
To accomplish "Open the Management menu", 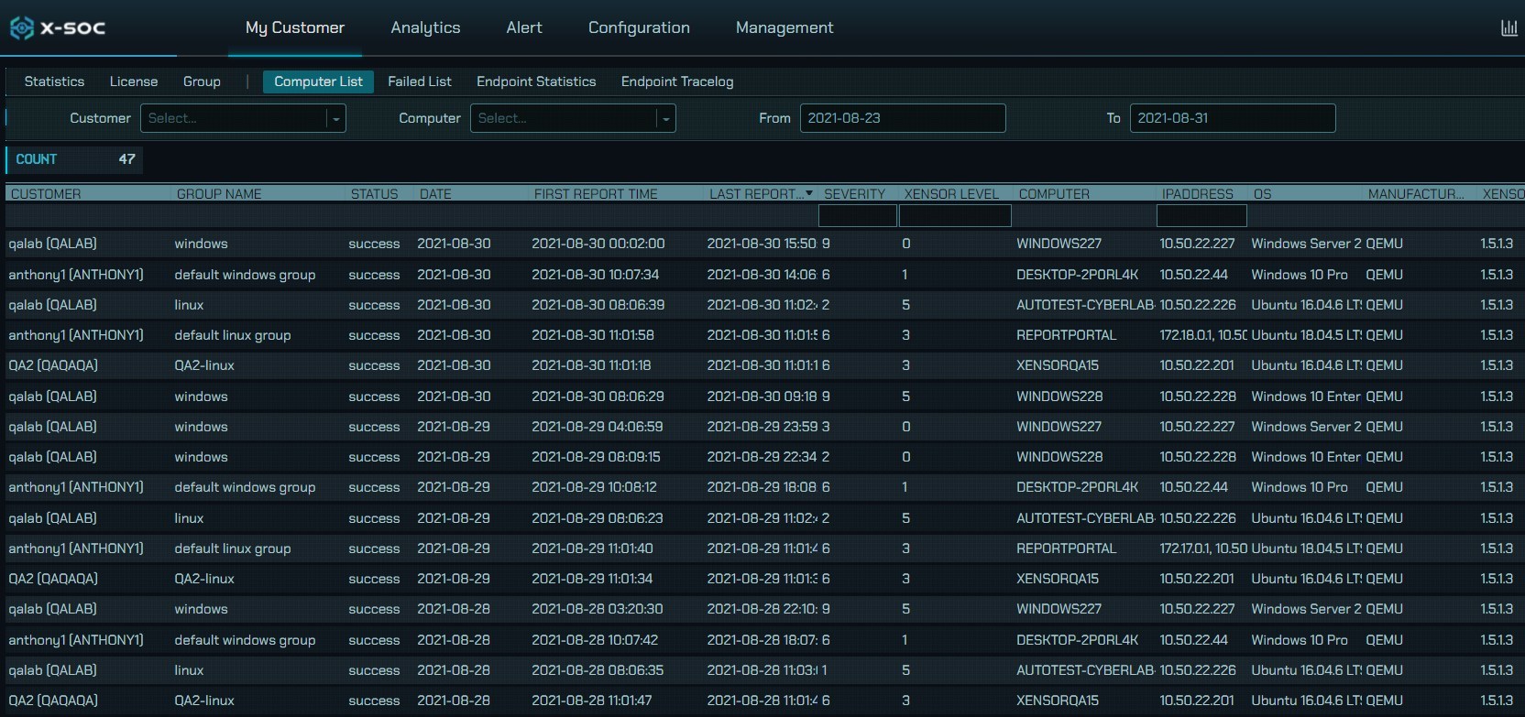I will pyautogui.click(x=784, y=27).
